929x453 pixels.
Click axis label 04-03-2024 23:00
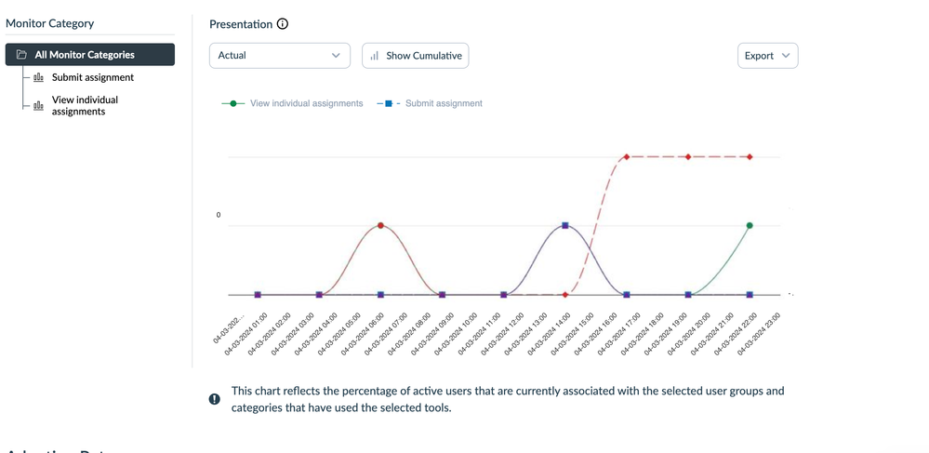pyautogui.click(x=760, y=335)
